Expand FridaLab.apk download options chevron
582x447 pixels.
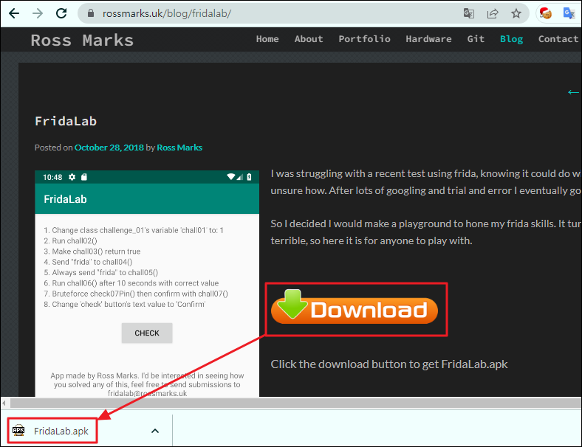coord(155,431)
